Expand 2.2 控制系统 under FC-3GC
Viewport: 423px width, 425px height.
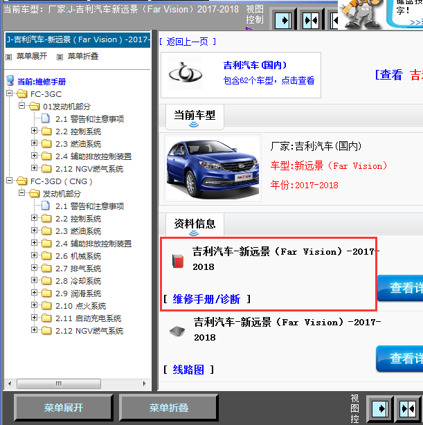[34, 131]
